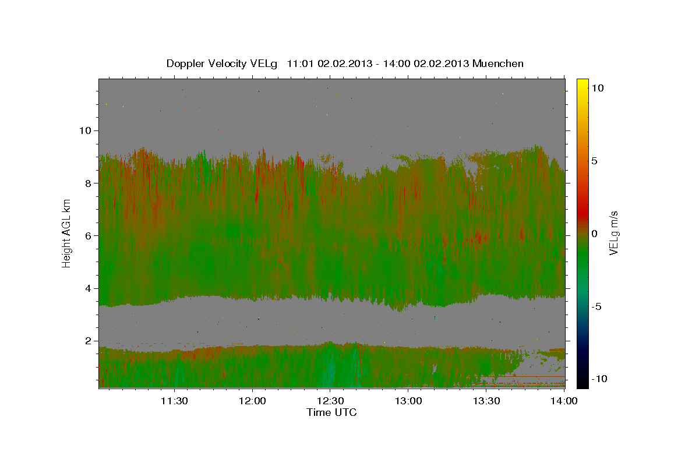699x466 pixels.
Task: Click the 'VELg m/s' colorbar label
Action: click(613, 233)
